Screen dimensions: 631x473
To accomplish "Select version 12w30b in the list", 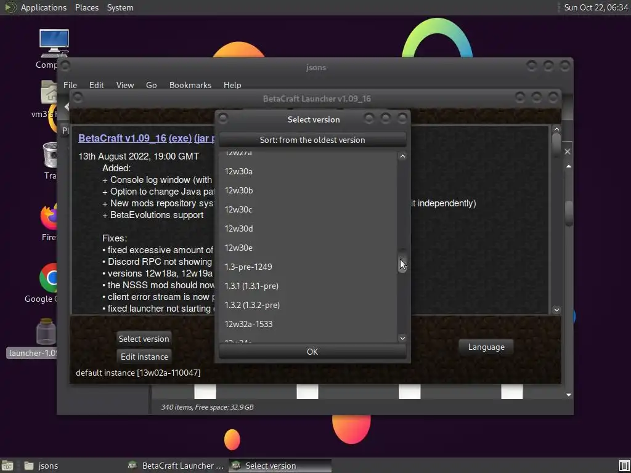I will (x=308, y=191).
